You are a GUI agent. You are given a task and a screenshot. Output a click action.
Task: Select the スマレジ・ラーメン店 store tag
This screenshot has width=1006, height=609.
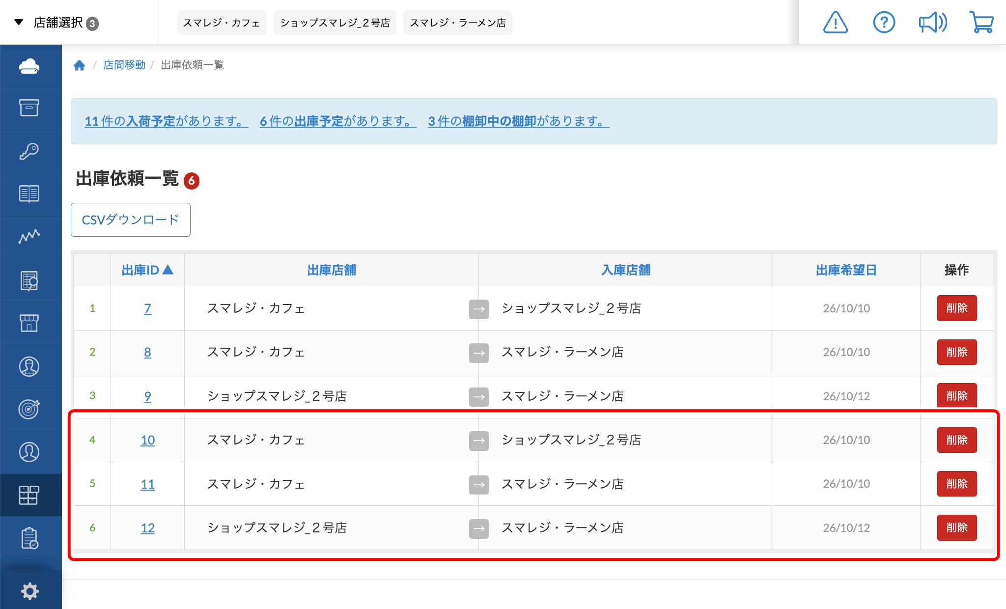point(458,23)
